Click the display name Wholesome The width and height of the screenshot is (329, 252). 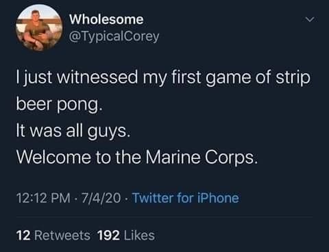(106, 19)
